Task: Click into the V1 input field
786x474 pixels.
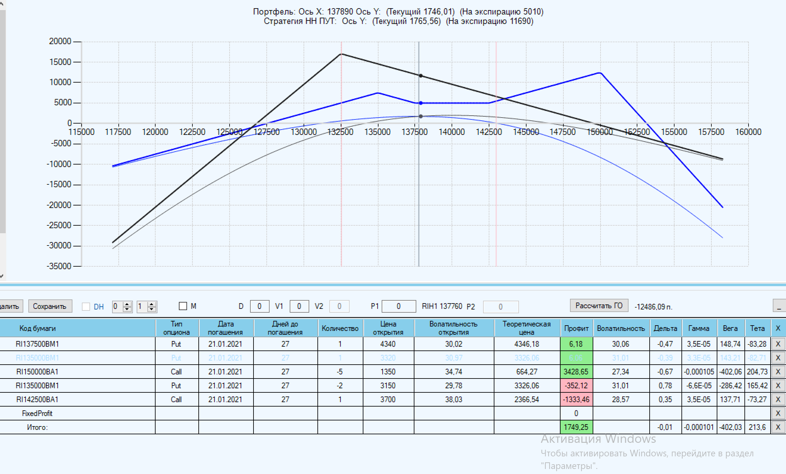Action: coord(299,306)
